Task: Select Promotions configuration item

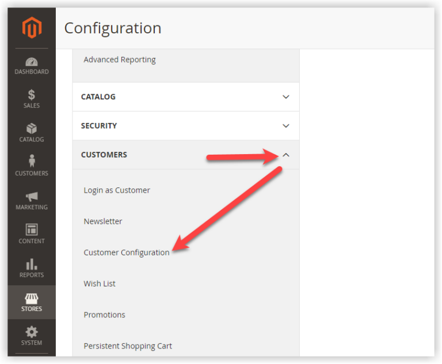Action: (x=104, y=315)
